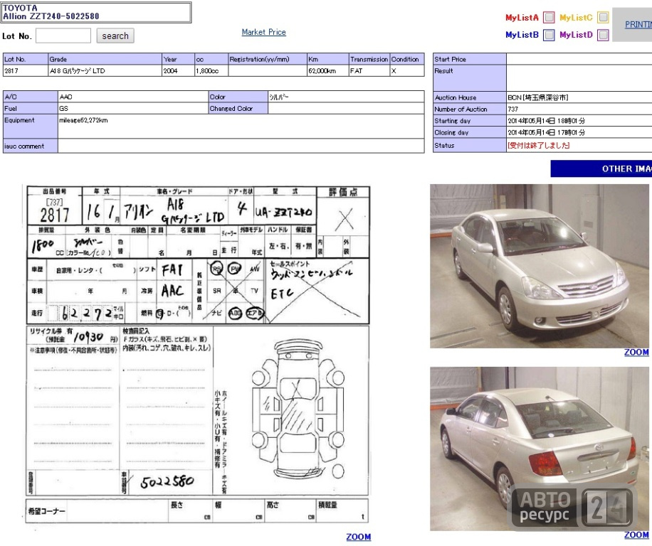Click ZOOM under the auction sheet
The image size is (652, 546).
point(359,537)
